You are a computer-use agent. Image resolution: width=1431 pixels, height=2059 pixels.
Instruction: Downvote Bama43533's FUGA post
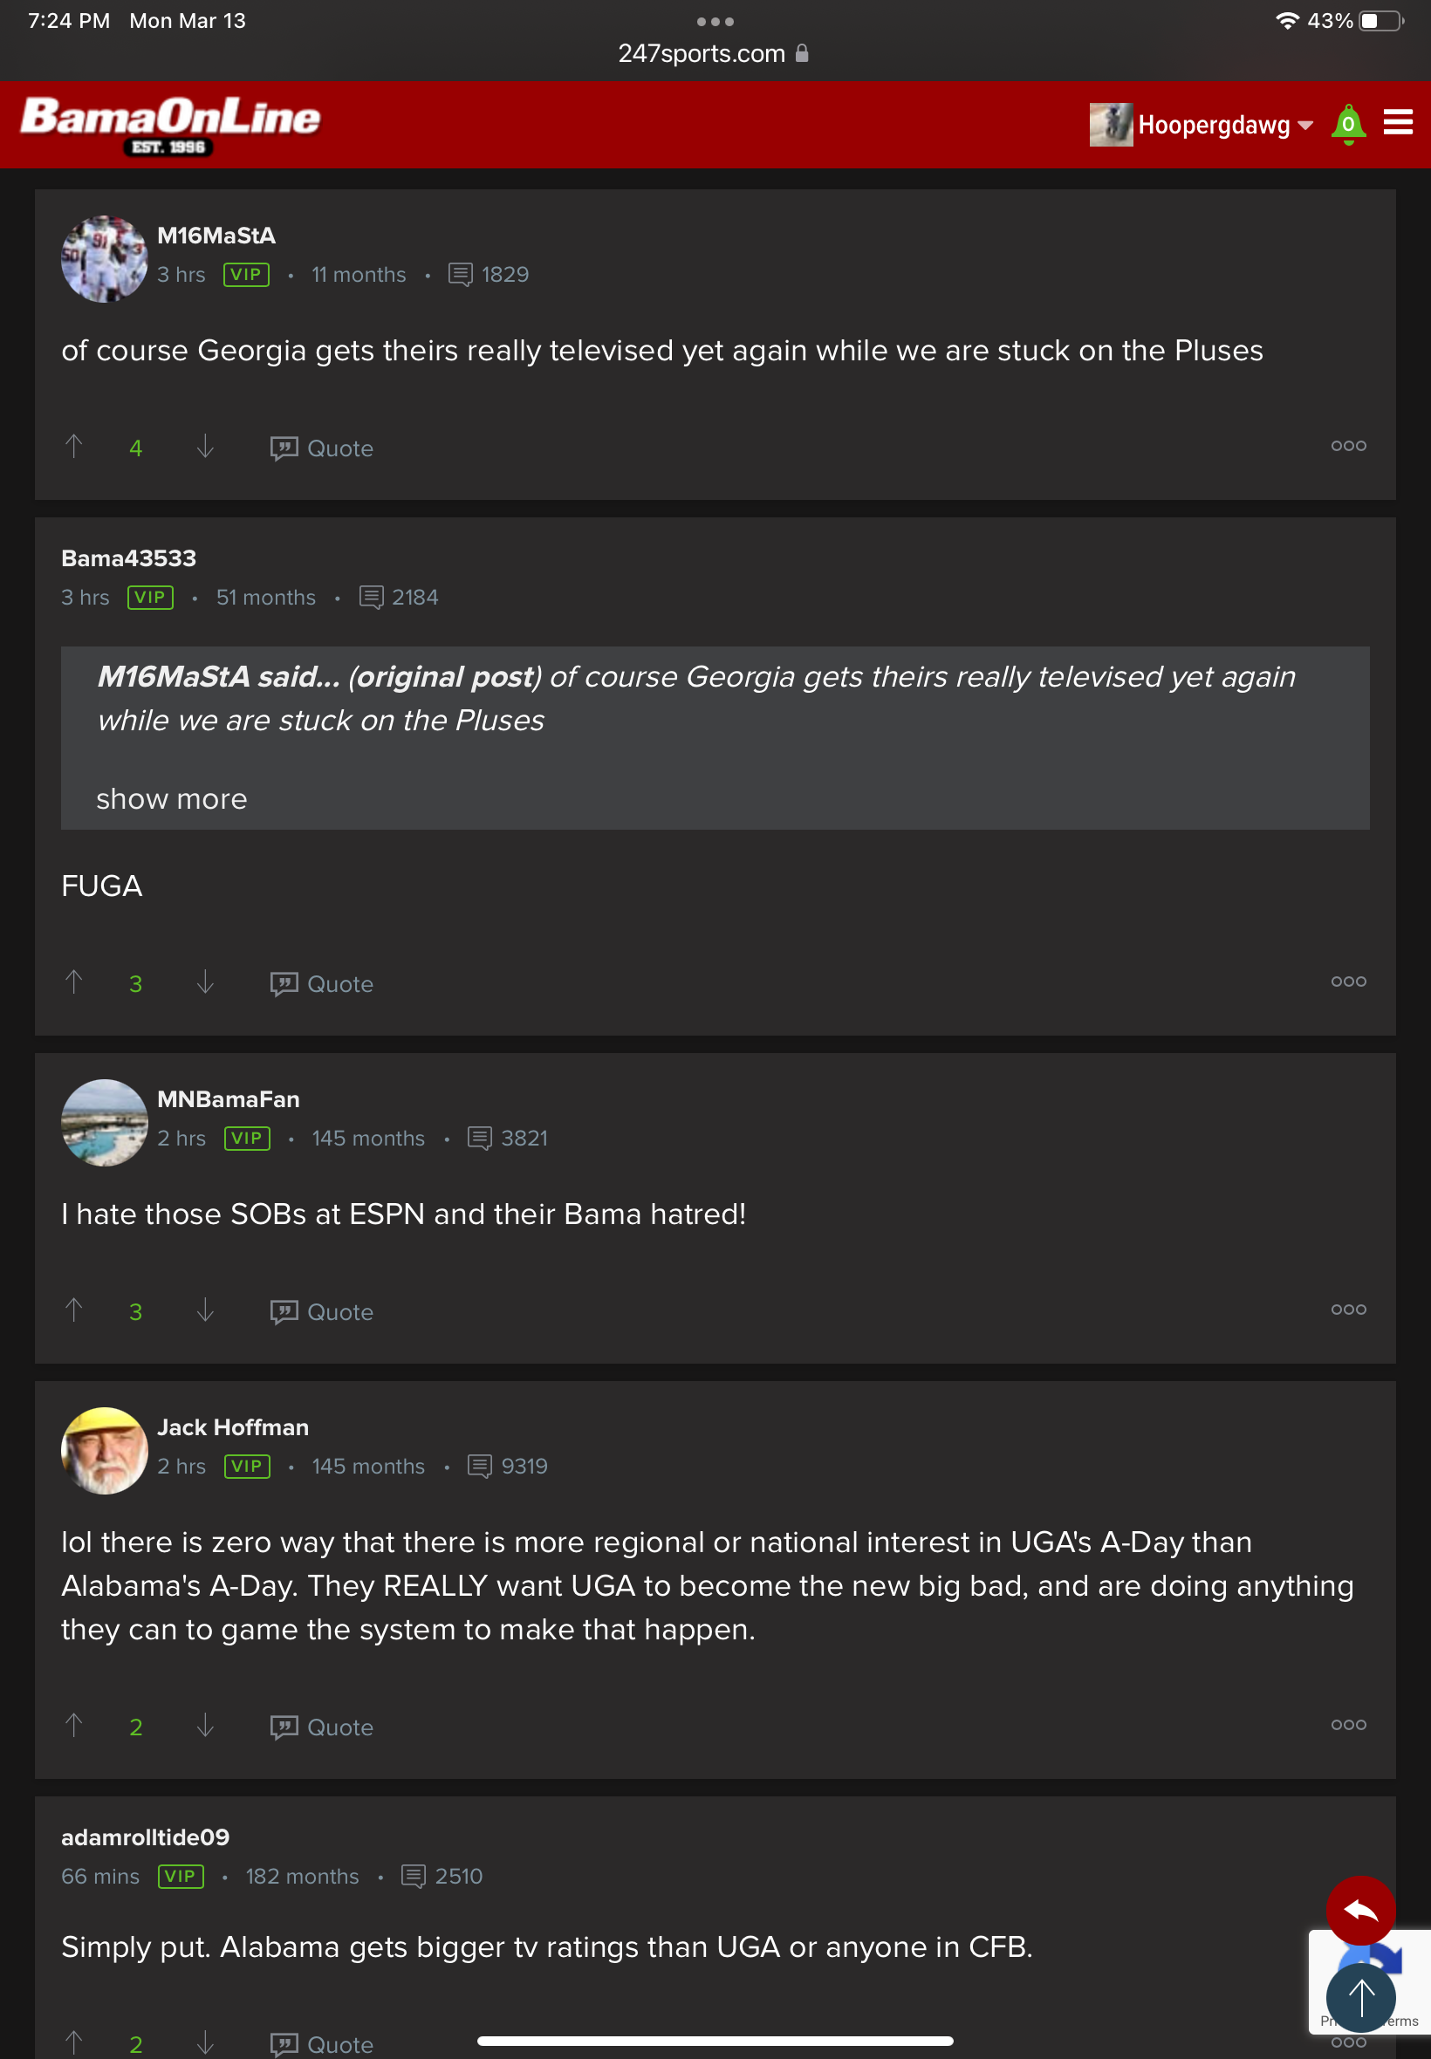point(205,982)
